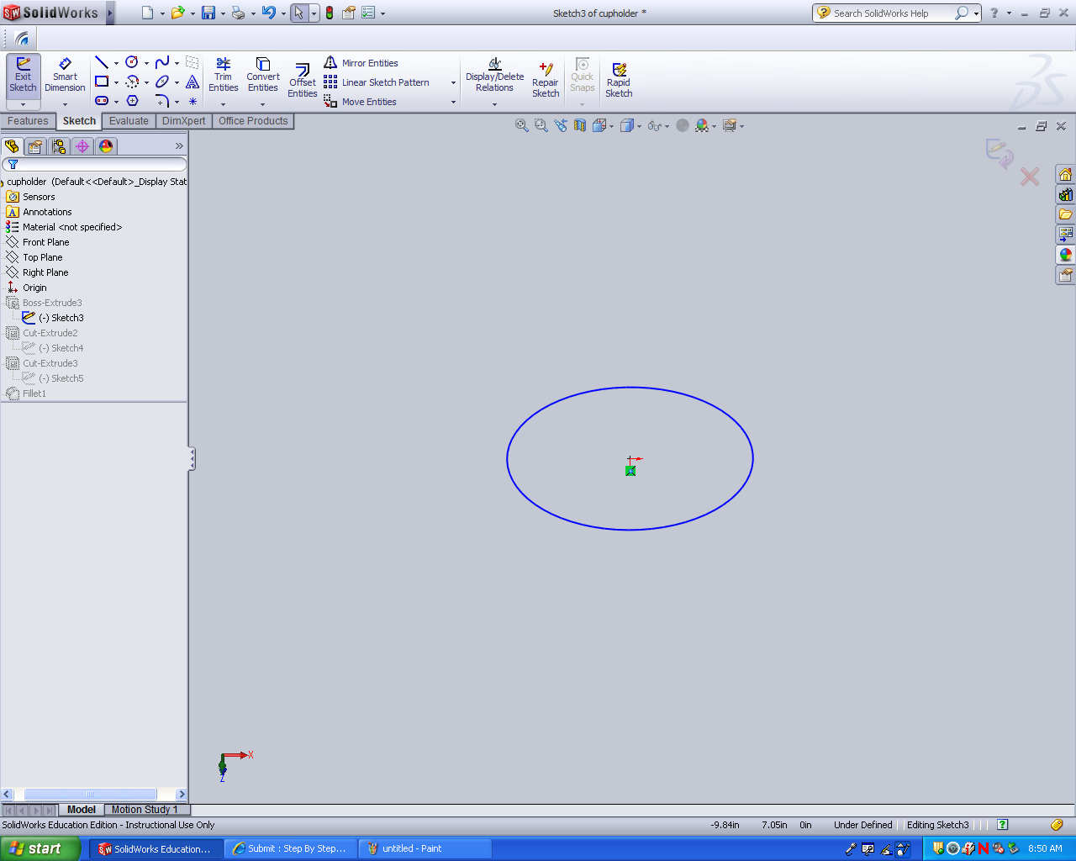This screenshot has height=861, width=1076.
Task: Select the Polygon sketch tool
Action: pos(132,101)
